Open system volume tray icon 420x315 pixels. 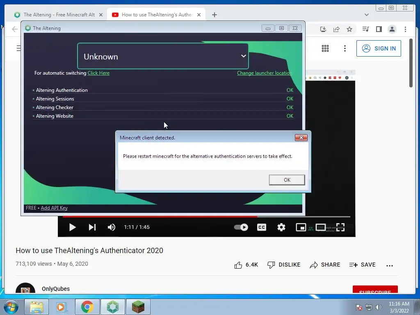[378, 307]
